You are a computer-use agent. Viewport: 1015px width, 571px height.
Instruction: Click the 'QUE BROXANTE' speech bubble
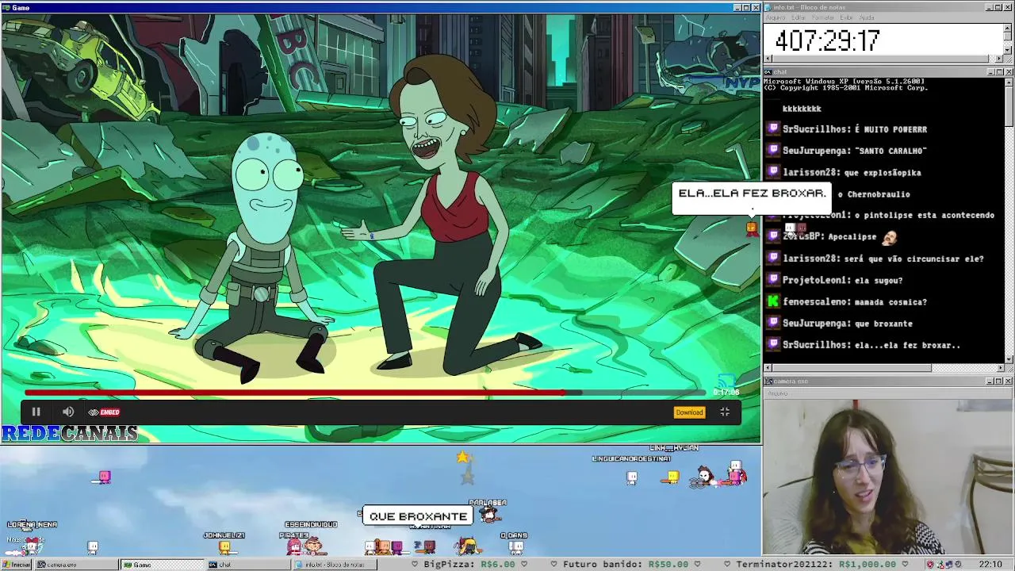pyautogui.click(x=418, y=516)
